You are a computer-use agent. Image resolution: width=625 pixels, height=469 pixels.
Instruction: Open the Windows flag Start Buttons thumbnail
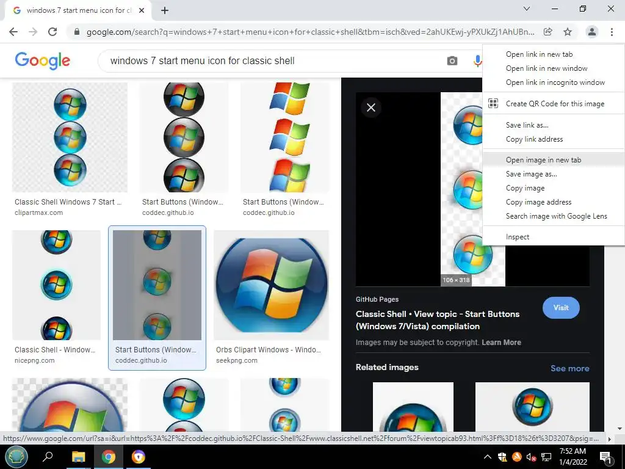[x=285, y=137]
